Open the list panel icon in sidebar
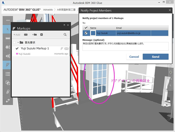The width and height of the screenshot is (175, 132). (x=8, y=74)
